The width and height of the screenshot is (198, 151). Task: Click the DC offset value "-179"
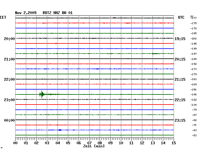click(x=194, y=74)
